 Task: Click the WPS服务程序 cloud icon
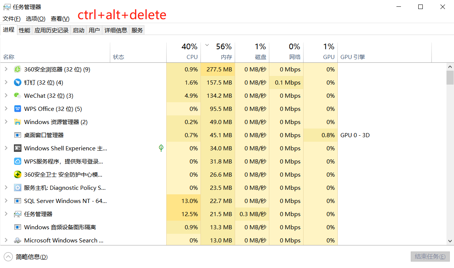tap(18, 161)
